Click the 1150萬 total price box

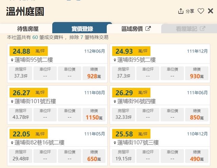tap(94, 115)
